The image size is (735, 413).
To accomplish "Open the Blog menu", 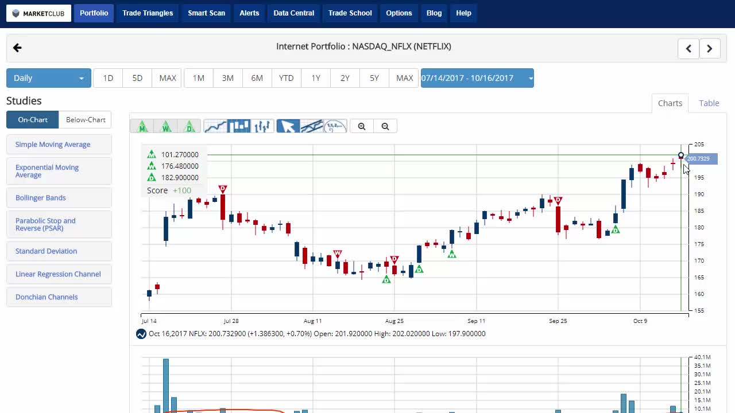I will click(x=434, y=13).
